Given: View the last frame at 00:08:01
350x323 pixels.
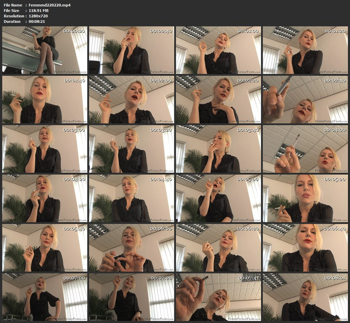Looking at the screenshot, I should (305, 297).
